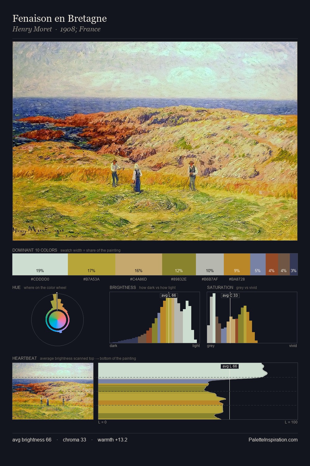
Task: Click the avg L 66 label in Heartbeat
Action: [230, 366]
